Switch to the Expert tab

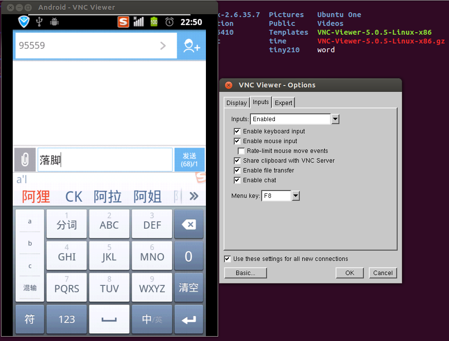pyautogui.click(x=284, y=103)
